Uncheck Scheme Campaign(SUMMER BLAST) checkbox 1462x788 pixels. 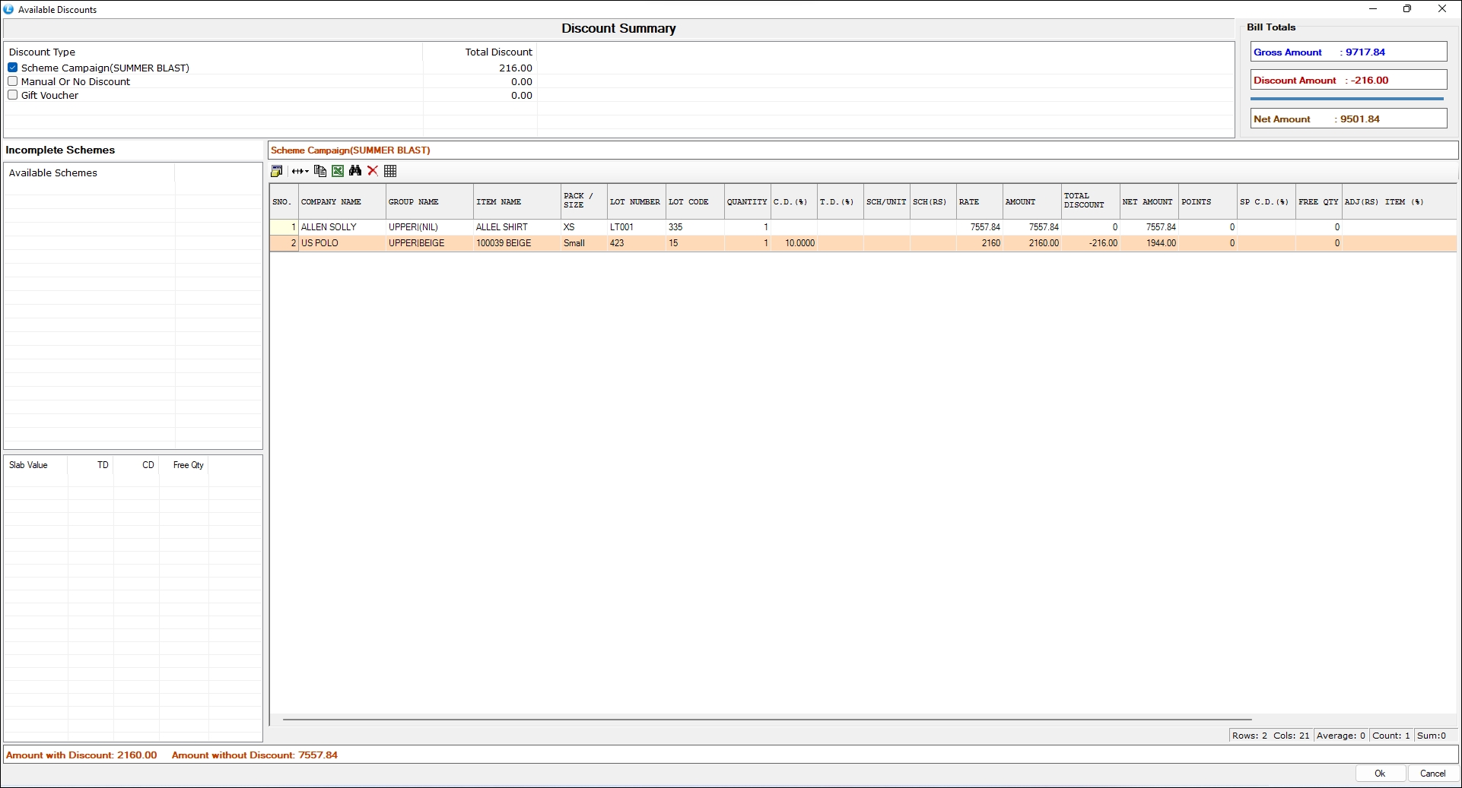pos(13,68)
